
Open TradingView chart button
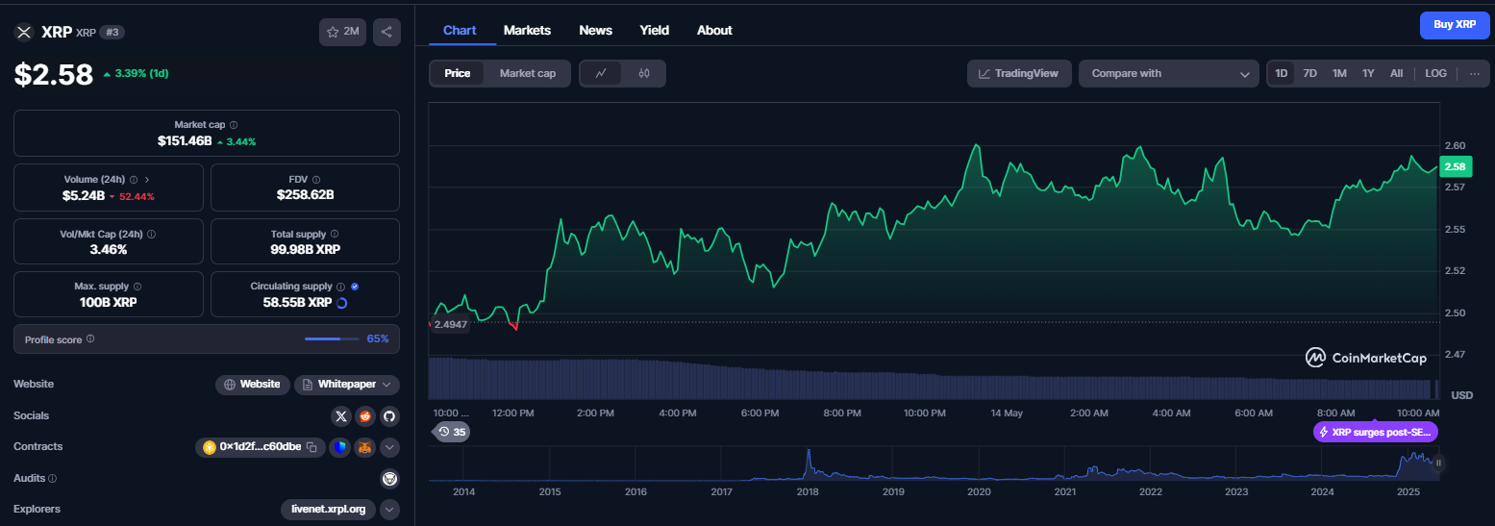[1019, 73]
